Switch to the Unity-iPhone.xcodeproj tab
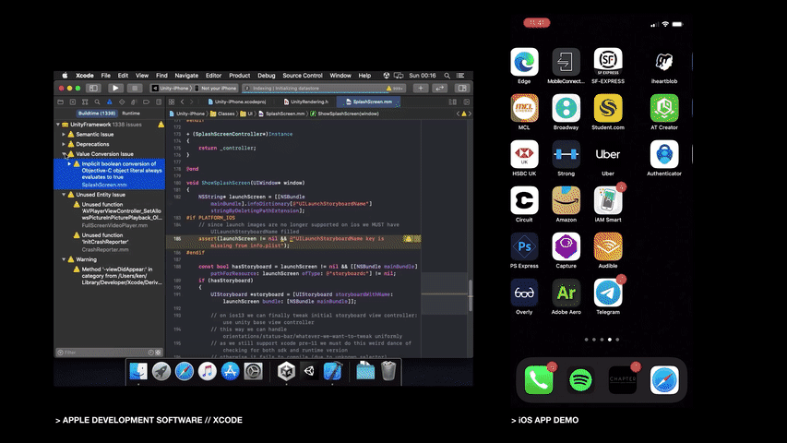 [x=236, y=102]
